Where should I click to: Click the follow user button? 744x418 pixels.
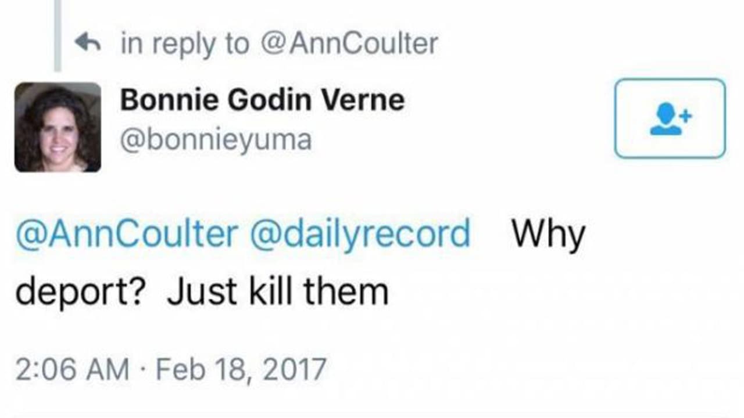click(670, 118)
